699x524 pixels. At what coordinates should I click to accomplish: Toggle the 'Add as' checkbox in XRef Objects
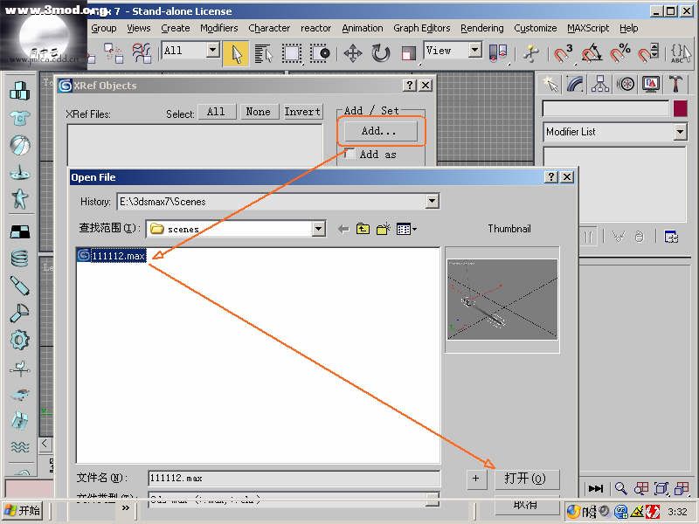[349, 154]
